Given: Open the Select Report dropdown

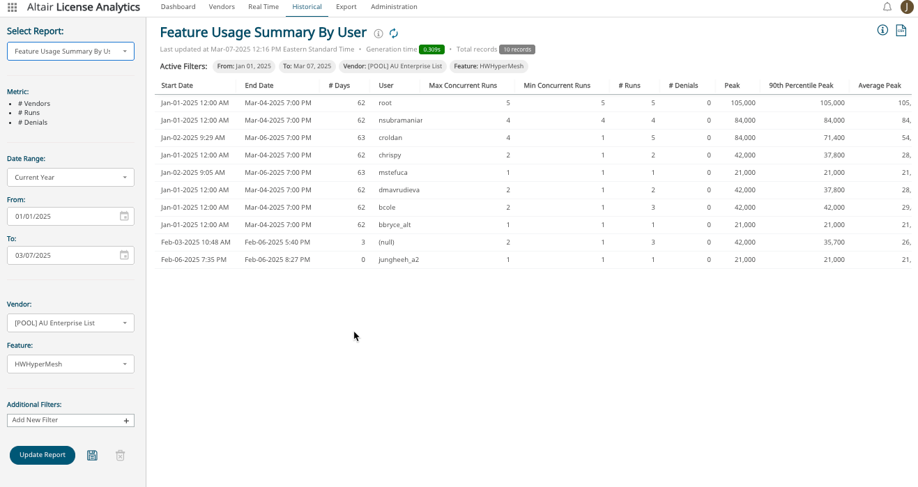Looking at the screenshot, I should click(70, 51).
